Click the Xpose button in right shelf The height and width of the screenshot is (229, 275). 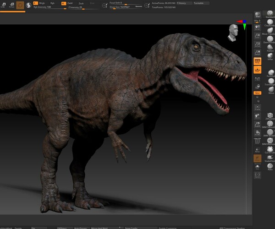tap(257, 175)
